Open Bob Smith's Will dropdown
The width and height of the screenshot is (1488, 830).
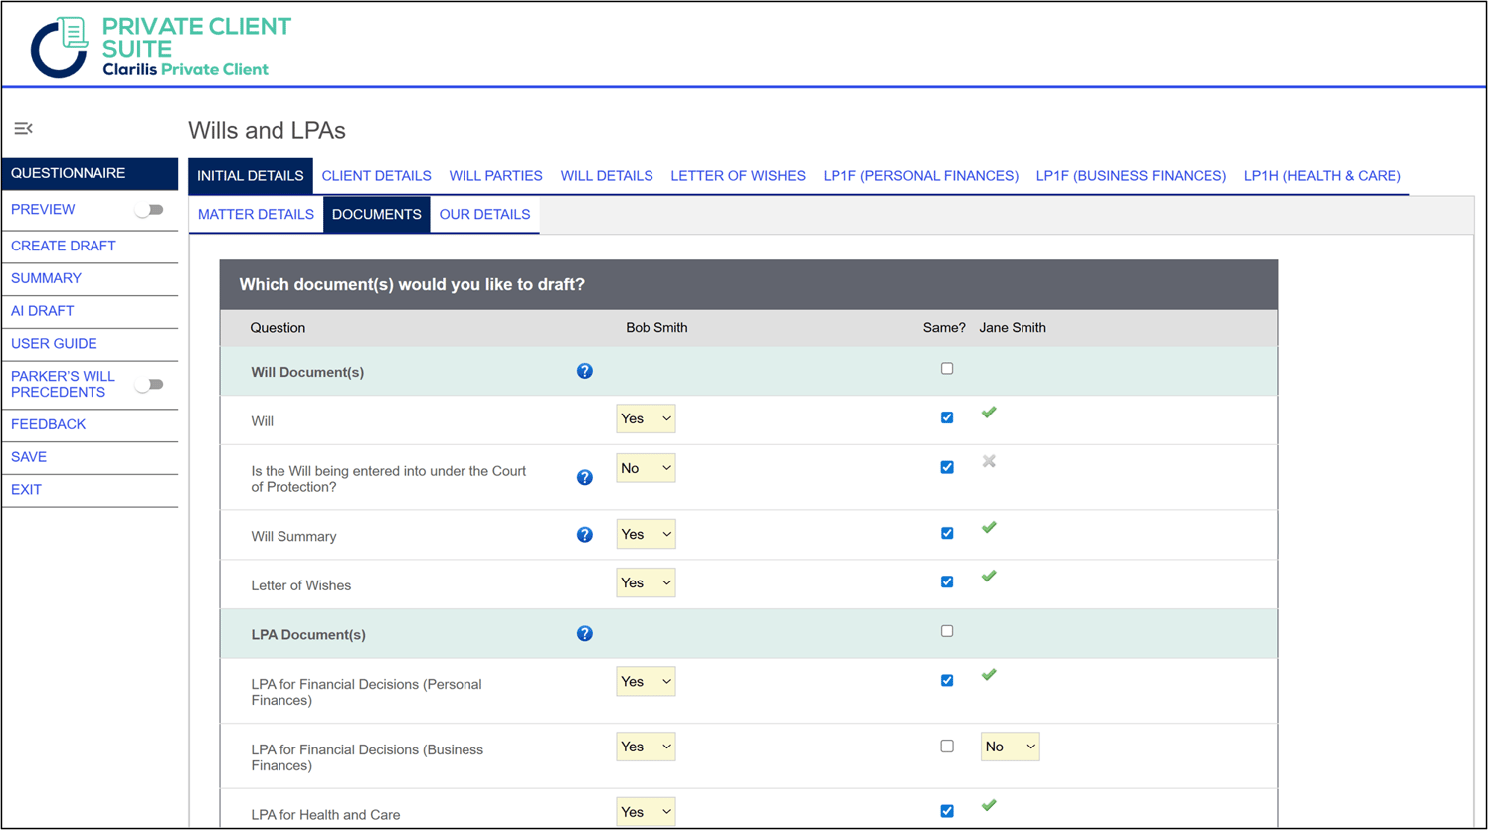[x=646, y=419]
